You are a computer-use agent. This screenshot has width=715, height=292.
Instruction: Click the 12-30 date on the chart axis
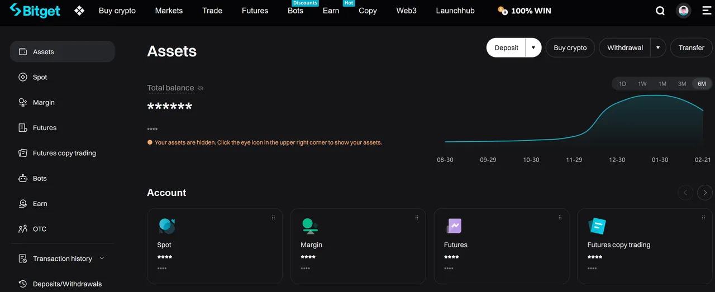[x=617, y=160]
